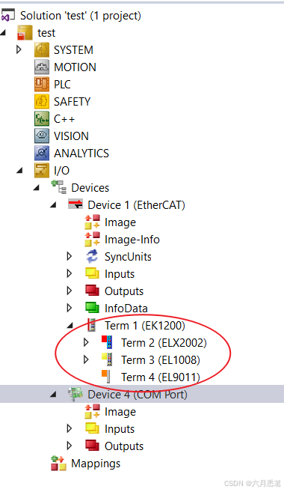The height and width of the screenshot is (492, 284).
Task: Click the Devices tree icon
Action: point(59,187)
